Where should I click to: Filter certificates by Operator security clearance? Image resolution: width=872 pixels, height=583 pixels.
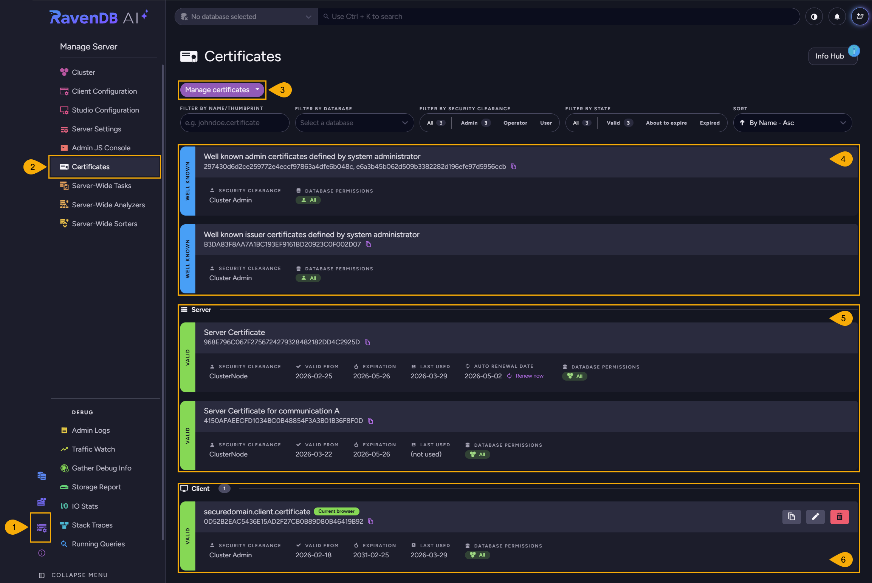pyautogui.click(x=515, y=123)
